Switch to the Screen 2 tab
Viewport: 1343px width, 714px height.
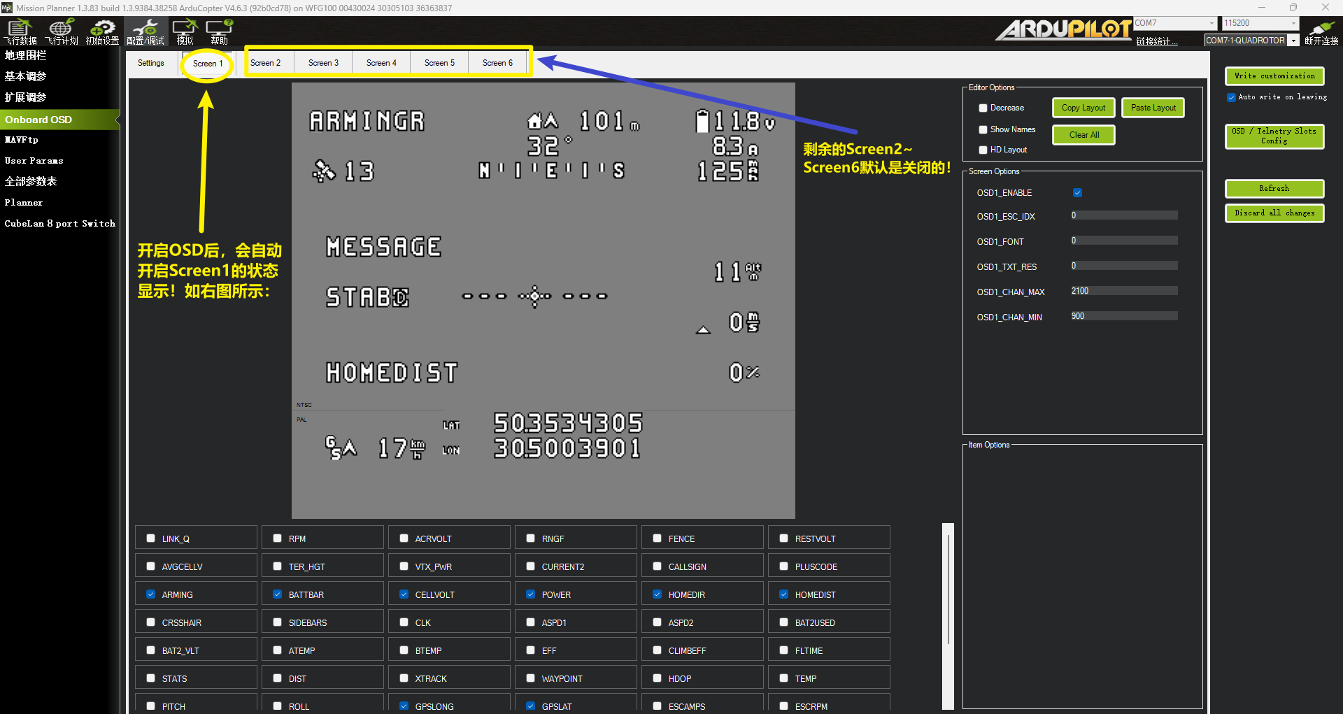(x=265, y=63)
